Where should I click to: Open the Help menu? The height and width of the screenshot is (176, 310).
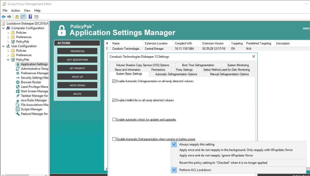pos(37,11)
